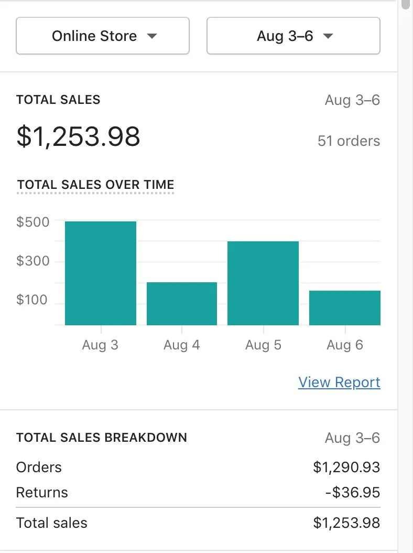
Task: Click the Total Sales Breakdown heading
Action: pyautogui.click(x=102, y=438)
